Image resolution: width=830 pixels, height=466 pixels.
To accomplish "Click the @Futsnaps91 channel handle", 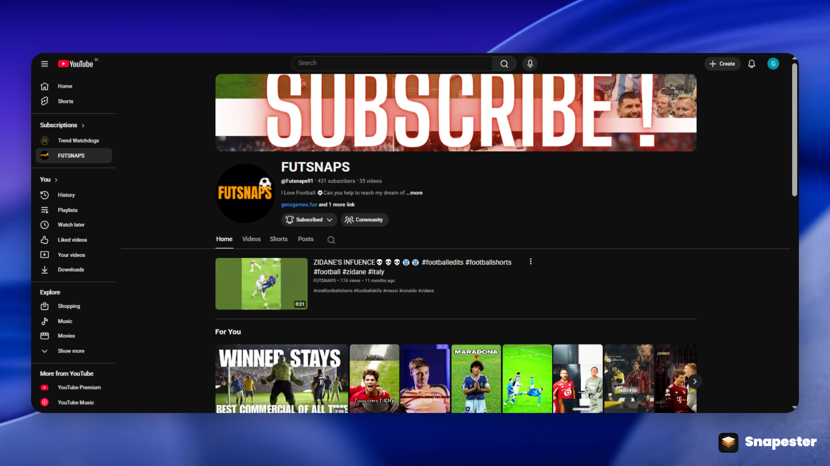I will pos(297,181).
